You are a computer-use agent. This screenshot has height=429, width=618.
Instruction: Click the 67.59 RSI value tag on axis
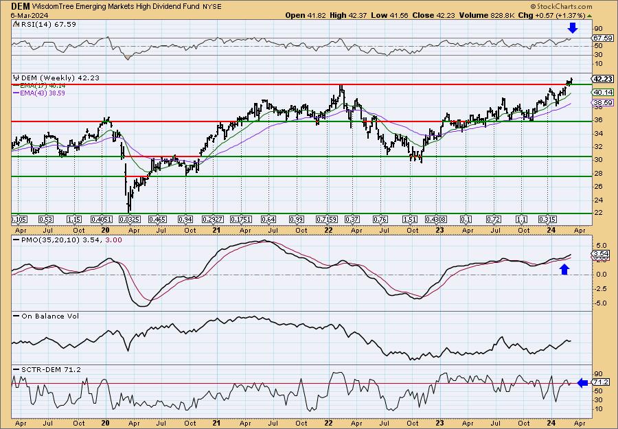coord(603,38)
